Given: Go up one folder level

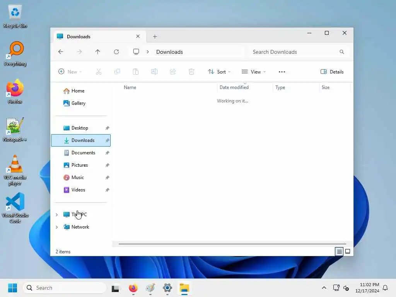Looking at the screenshot, I should pyautogui.click(x=98, y=52).
